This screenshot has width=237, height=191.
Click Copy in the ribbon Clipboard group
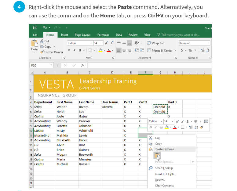coord(46,47)
